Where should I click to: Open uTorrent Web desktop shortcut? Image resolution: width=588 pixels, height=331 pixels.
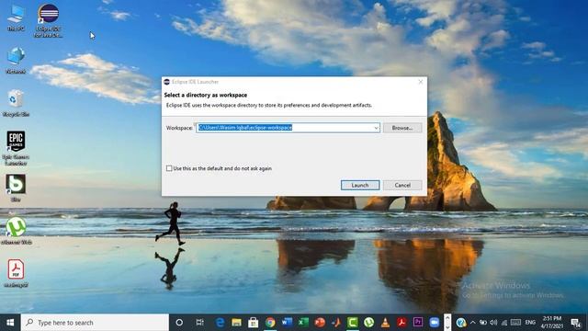(16, 231)
